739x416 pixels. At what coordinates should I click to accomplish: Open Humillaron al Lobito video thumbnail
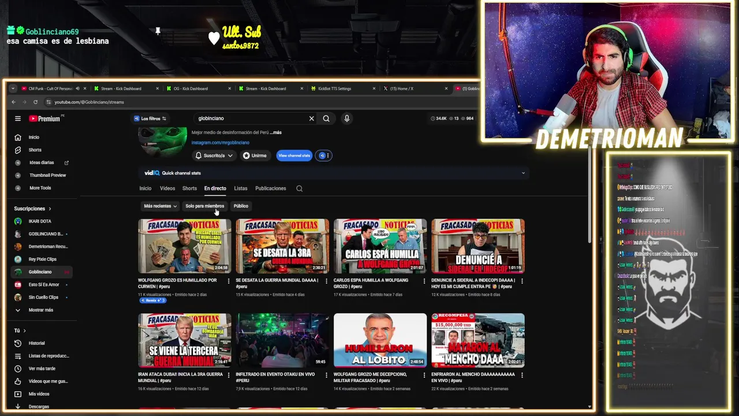tap(380, 340)
